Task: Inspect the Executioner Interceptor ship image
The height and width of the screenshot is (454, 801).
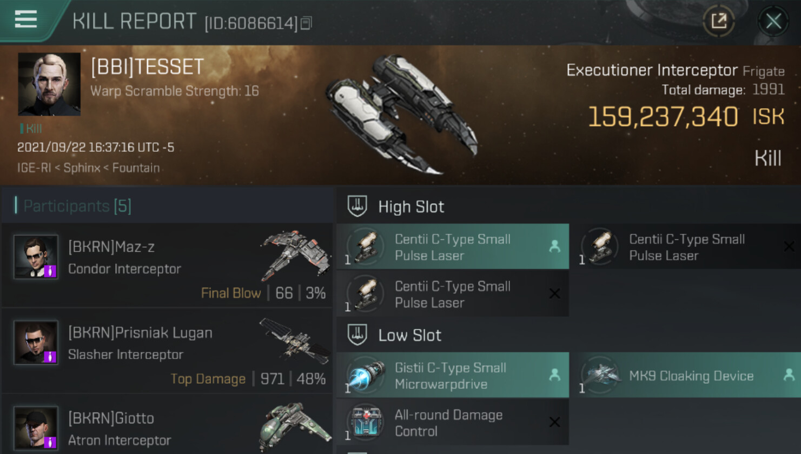Action: [400, 115]
